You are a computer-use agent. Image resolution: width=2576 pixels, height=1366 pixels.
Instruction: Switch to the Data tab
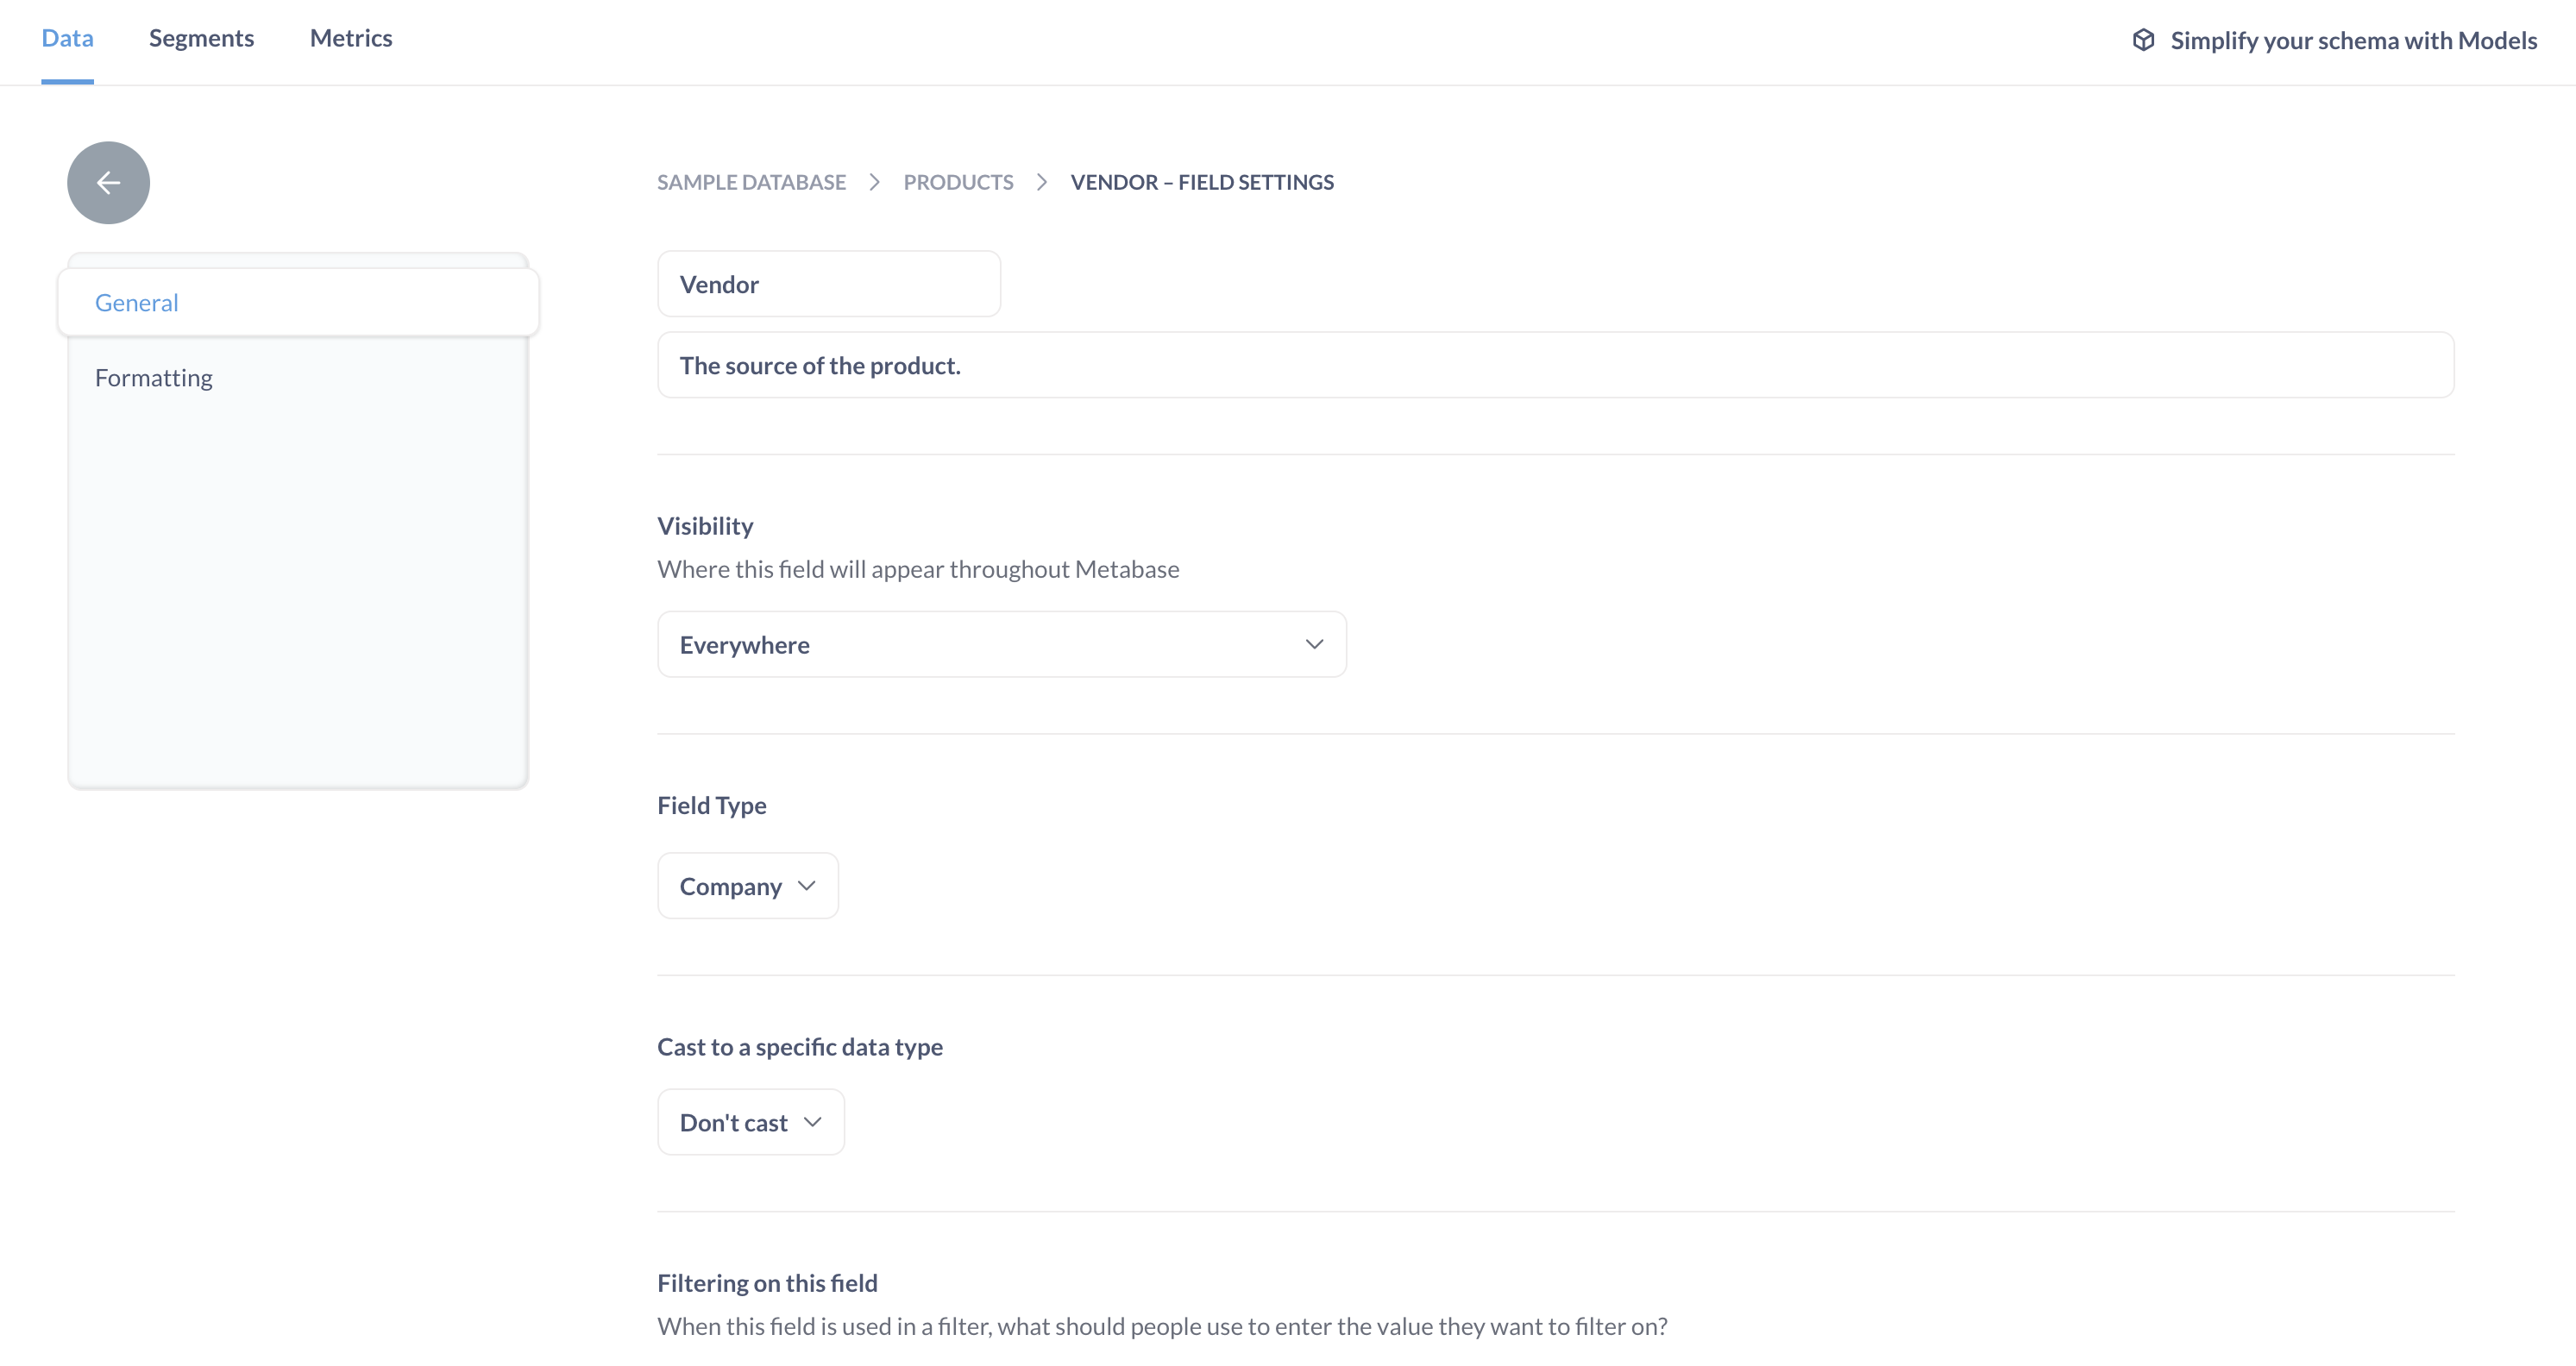(67, 38)
